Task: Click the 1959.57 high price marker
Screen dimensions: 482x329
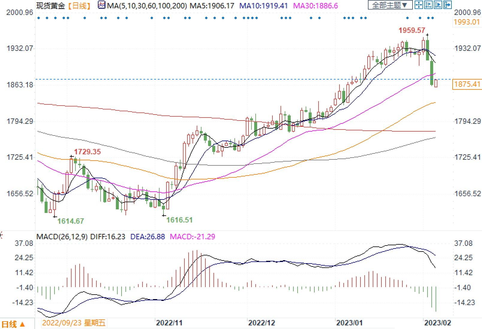Action: 412,31
